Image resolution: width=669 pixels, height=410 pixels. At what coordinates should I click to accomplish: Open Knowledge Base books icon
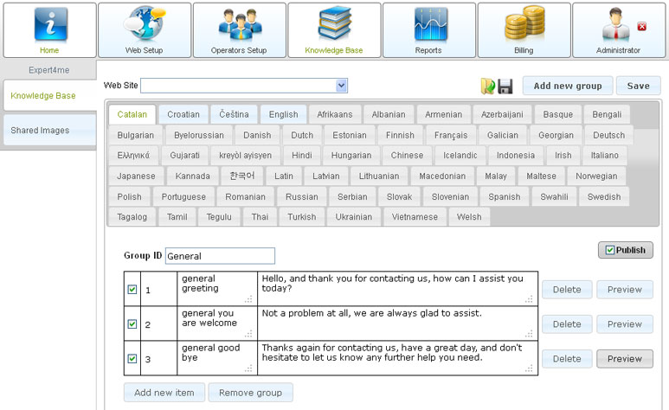[x=334, y=24]
